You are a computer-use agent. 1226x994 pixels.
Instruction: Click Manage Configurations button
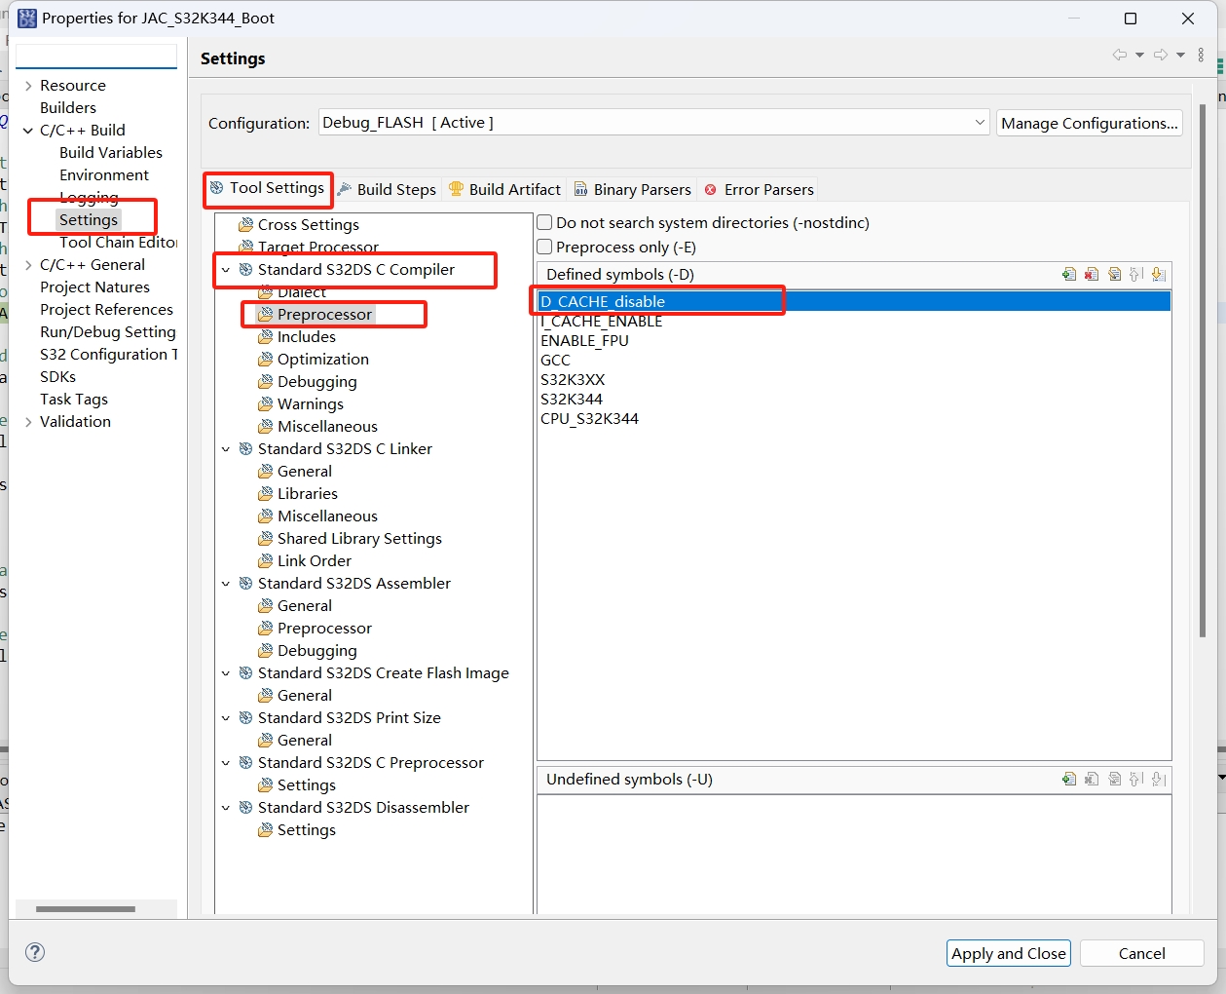point(1090,123)
